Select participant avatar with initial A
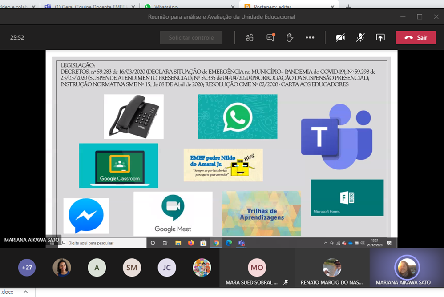 click(97, 268)
